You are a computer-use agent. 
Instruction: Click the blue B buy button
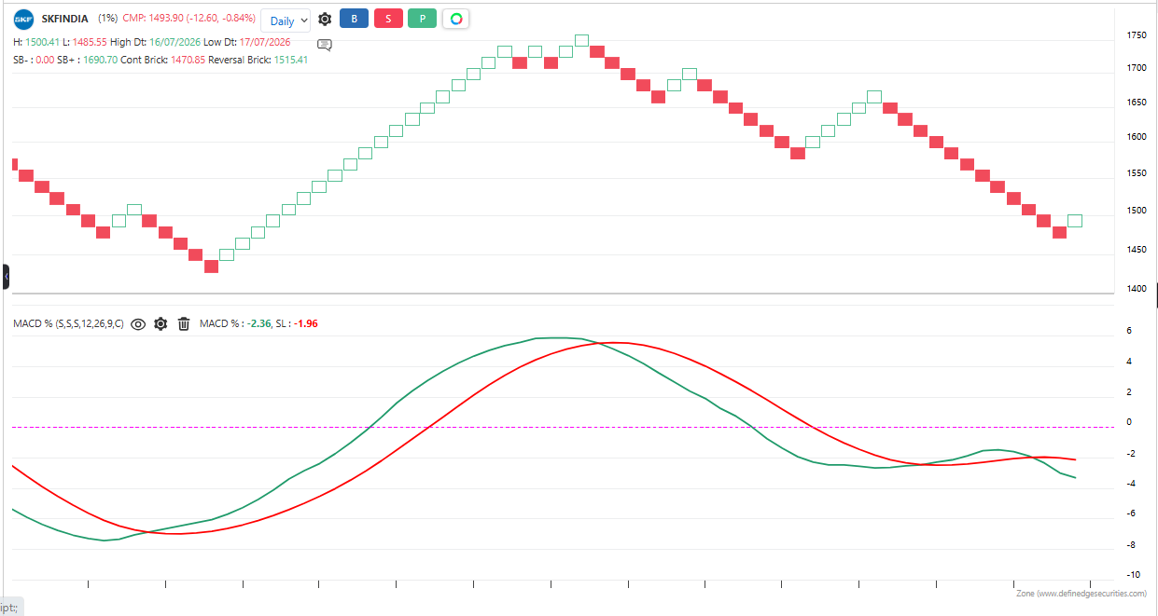pyautogui.click(x=354, y=19)
